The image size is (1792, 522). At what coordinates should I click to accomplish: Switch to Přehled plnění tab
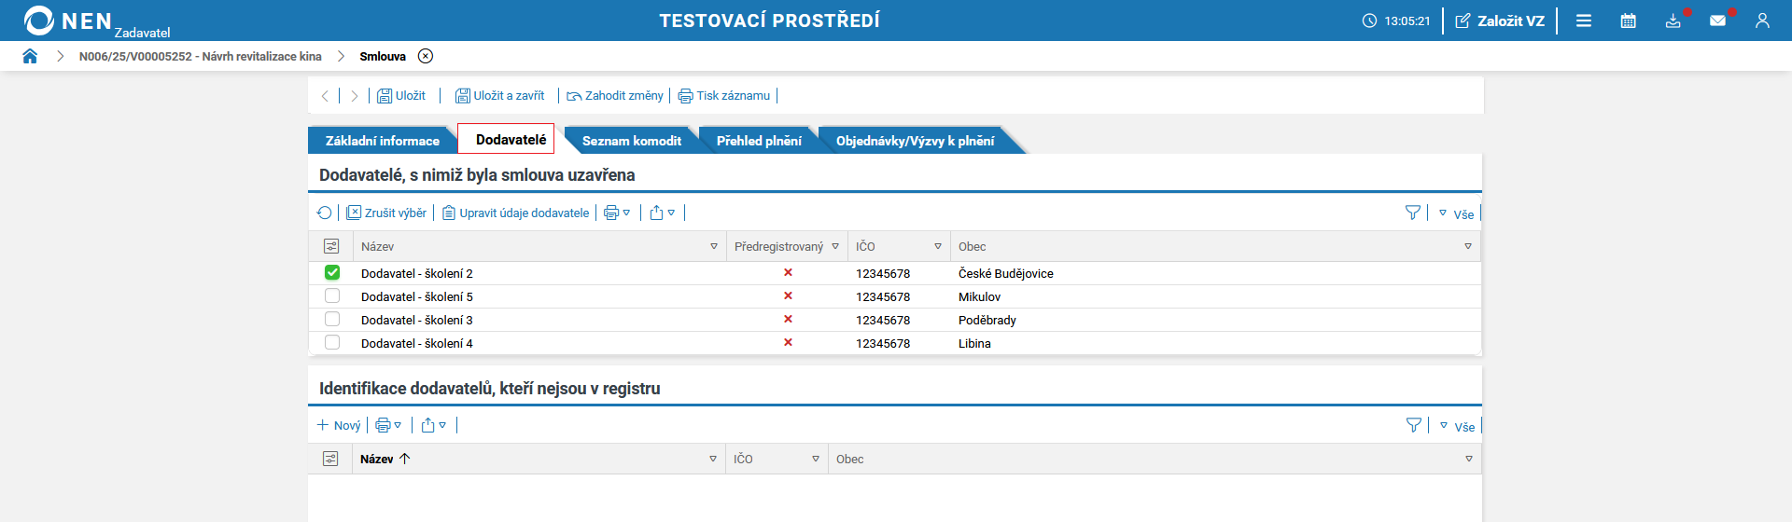click(759, 141)
